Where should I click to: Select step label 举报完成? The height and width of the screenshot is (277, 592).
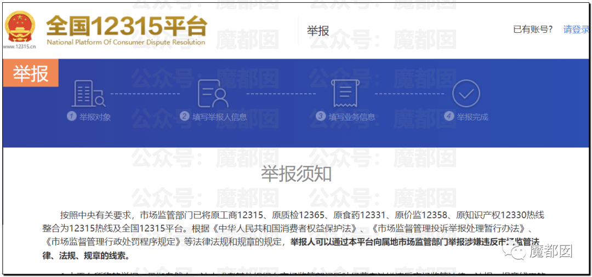(x=472, y=117)
